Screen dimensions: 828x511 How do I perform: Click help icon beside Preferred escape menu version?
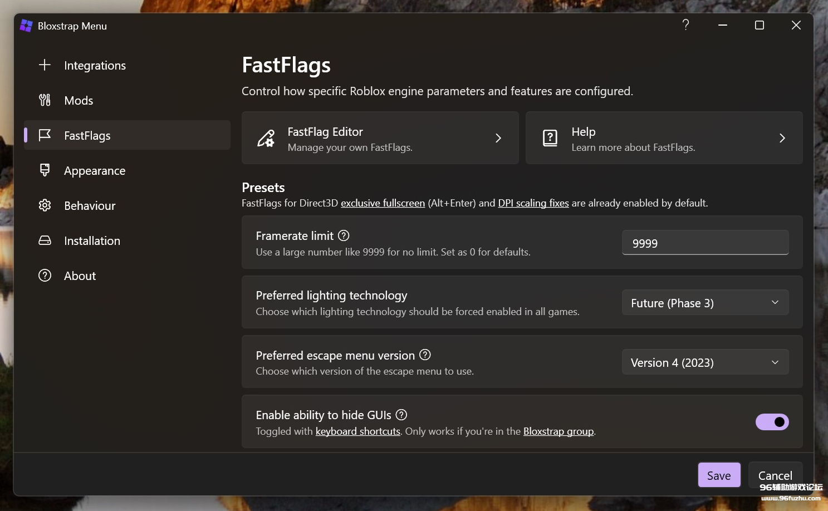pyautogui.click(x=425, y=355)
